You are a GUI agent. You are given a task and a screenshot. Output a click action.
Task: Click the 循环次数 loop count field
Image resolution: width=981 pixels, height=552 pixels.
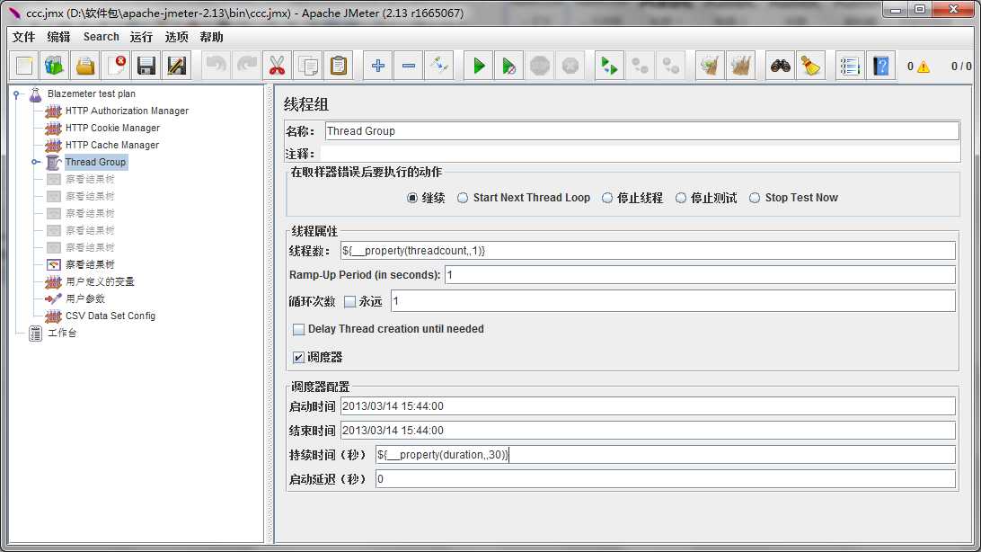[x=673, y=301]
